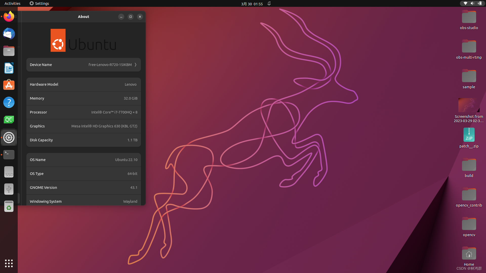Launch Thunderbird mail from the dock
Viewport: 486px width, 273px height.
pos(9,34)
